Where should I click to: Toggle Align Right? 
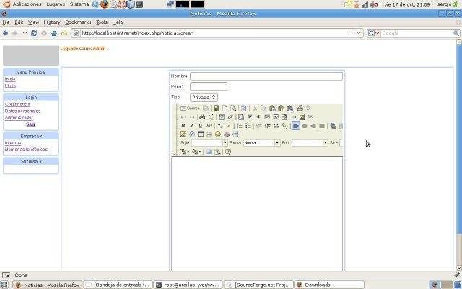point(313,126)
